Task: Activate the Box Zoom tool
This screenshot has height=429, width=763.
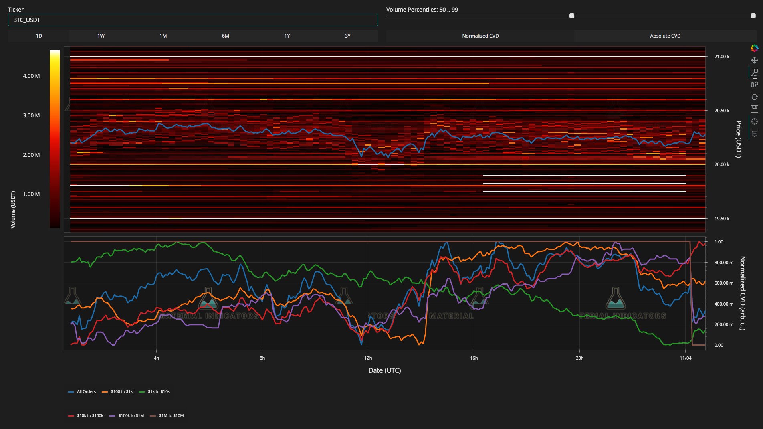Action: click(754, 72)
